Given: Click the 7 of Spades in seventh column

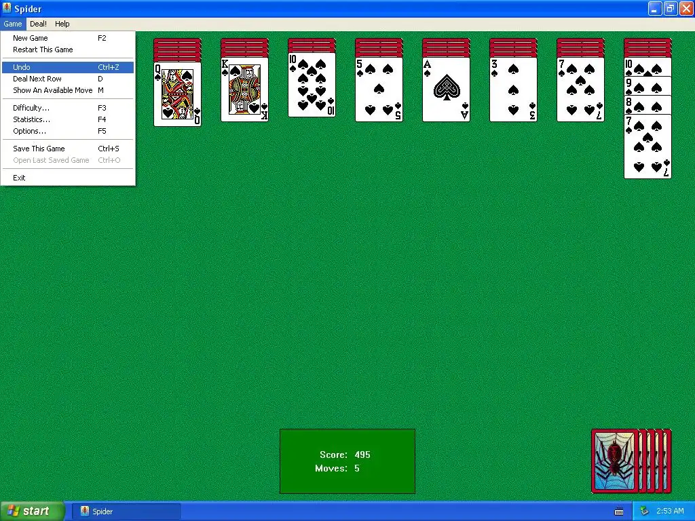Looking at the screenshot, I should (x=581, y=89).
